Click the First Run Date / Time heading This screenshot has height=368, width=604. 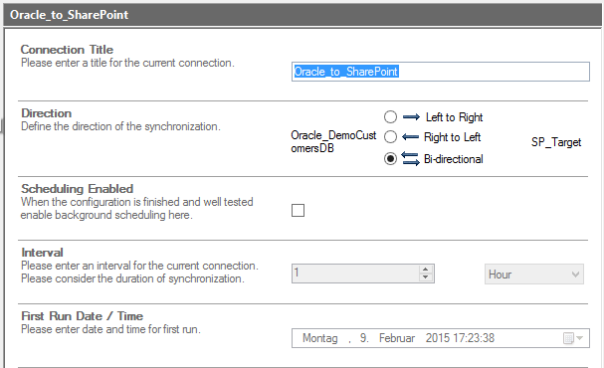click(x=82, y=316)
